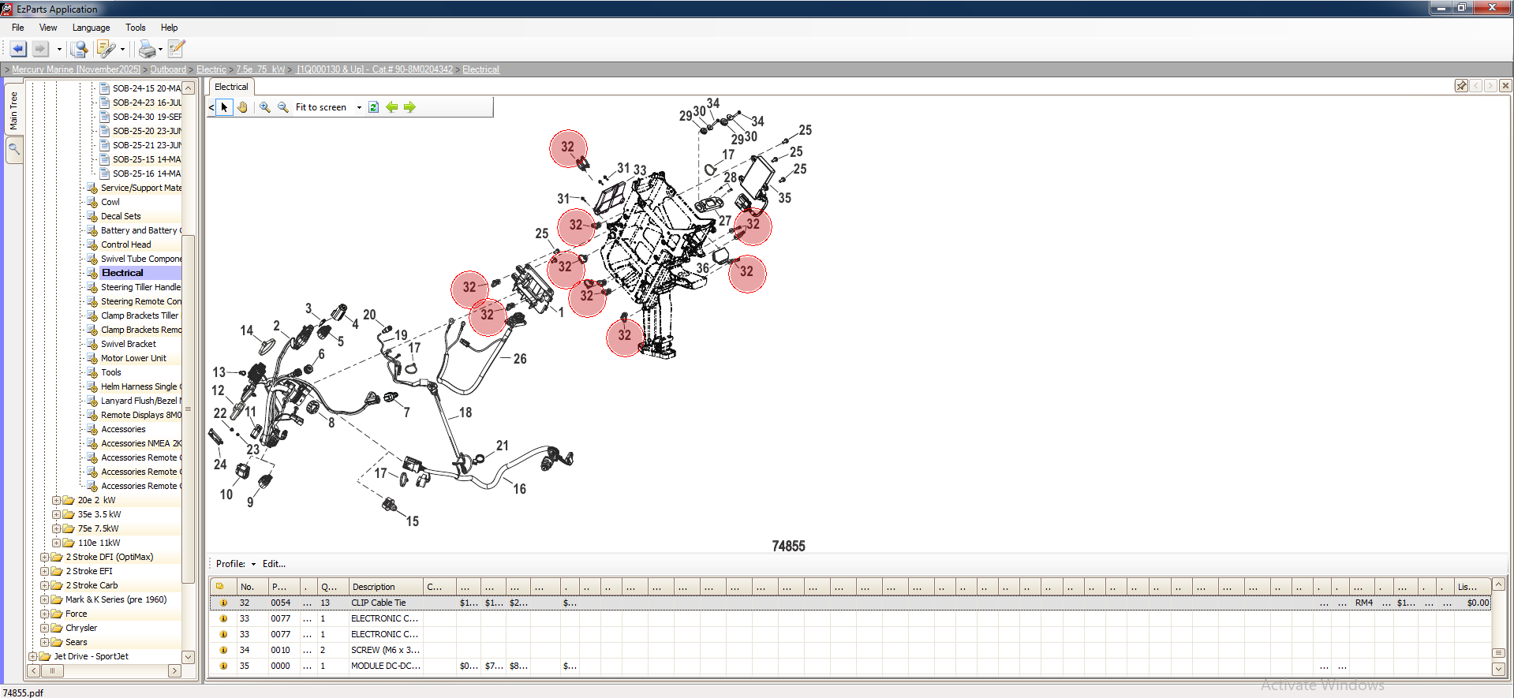
Task: Open the print options dropdown arrow
Action: [160, 50]
